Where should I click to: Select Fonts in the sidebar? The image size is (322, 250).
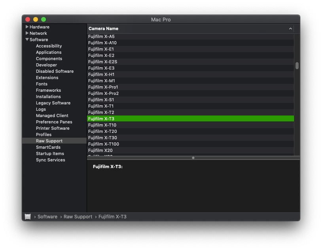tap(42, 84)
